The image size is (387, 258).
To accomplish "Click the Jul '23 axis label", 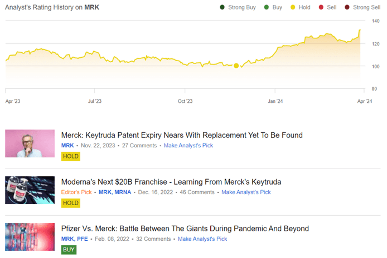I will coord(95,101).
